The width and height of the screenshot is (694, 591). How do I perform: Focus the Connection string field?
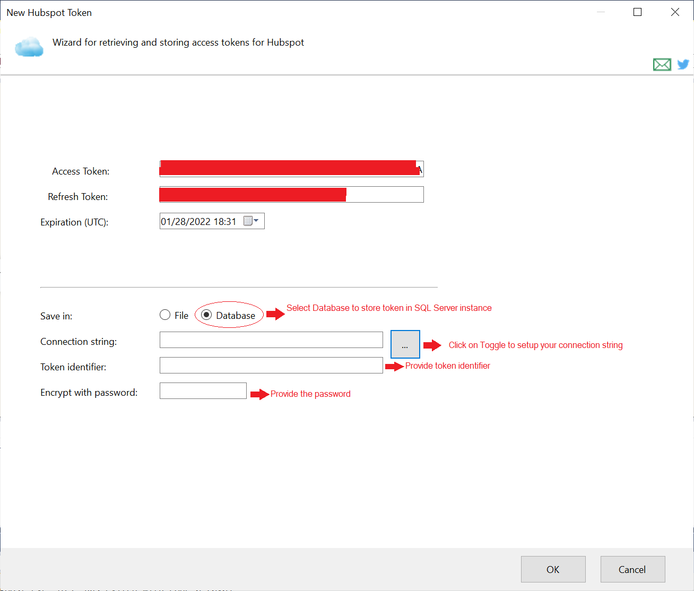coord(271,340)
